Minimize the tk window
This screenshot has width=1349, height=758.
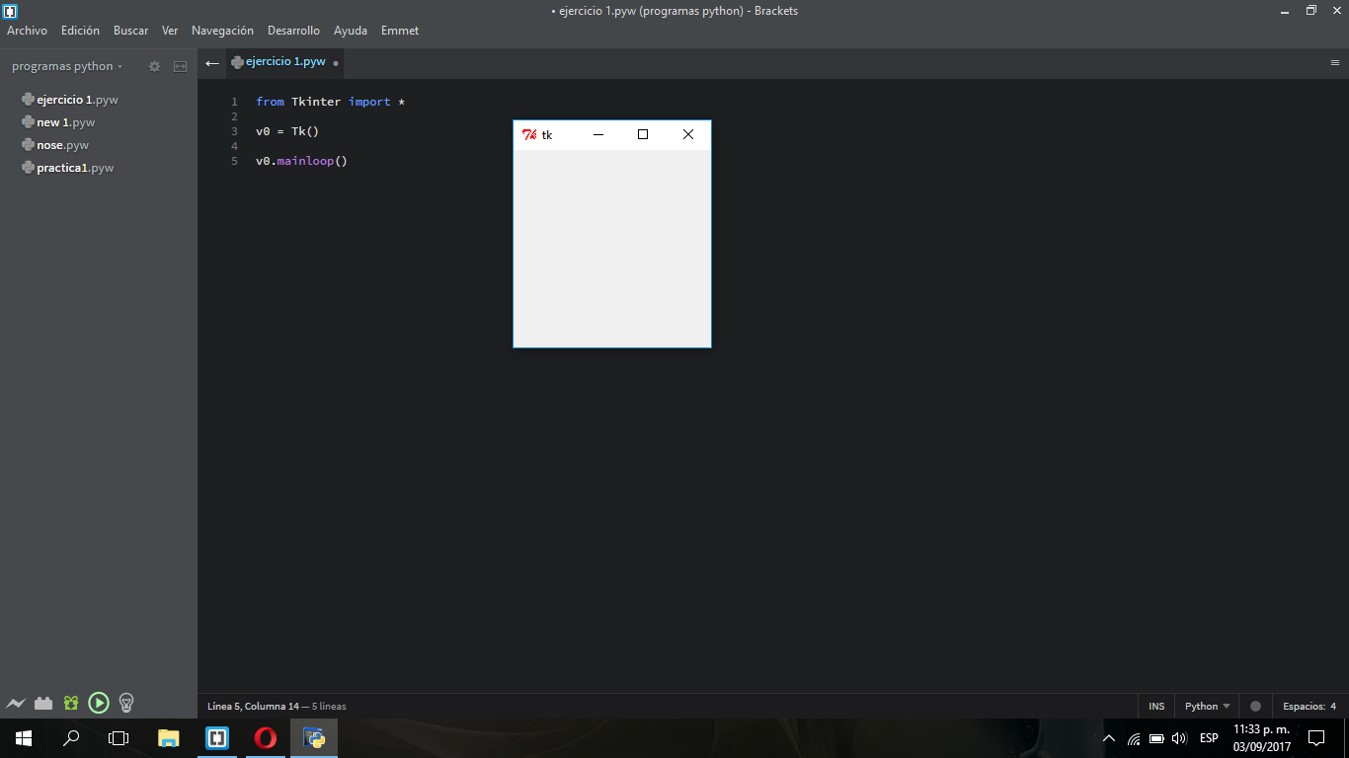(597, 134)
